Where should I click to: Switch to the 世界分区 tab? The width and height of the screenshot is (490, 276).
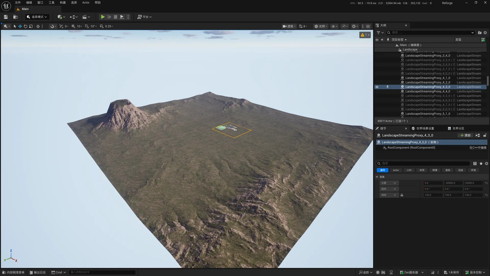click(456, 128)
